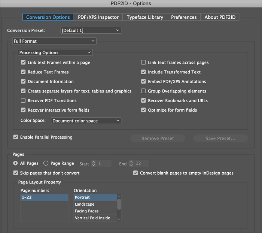Change the Color Space dropdown selection
This screenshot has height=233, width=262.
point(86,121)
